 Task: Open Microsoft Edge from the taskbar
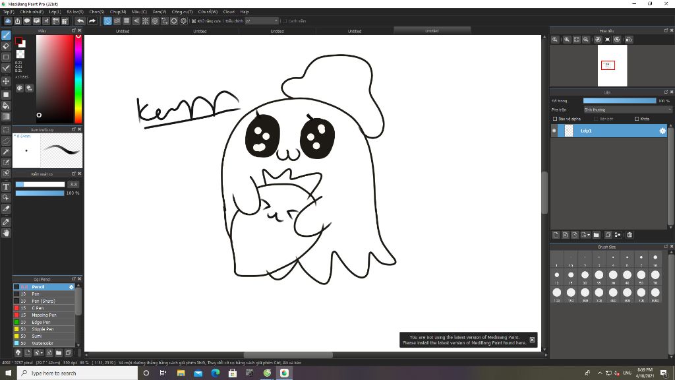[x=216, y=373]
